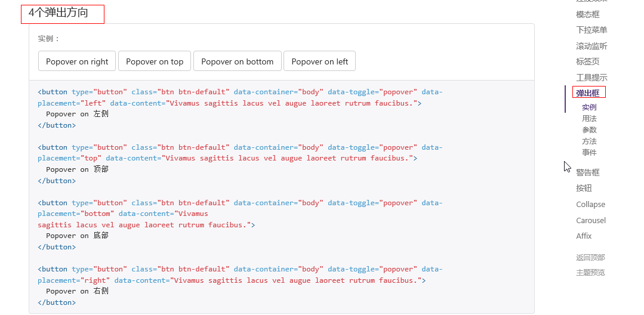Open the Collapse sidebar link

pos(590,205)
